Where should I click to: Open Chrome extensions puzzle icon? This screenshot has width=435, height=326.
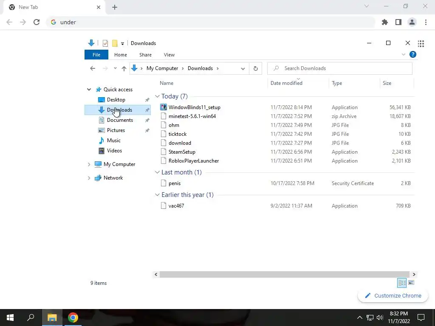pyautogui.click(x=385, y=22)
